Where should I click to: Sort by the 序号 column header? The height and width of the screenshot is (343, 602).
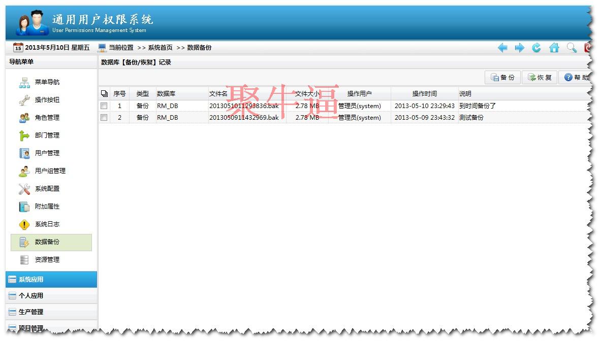(x=119, y=94)
